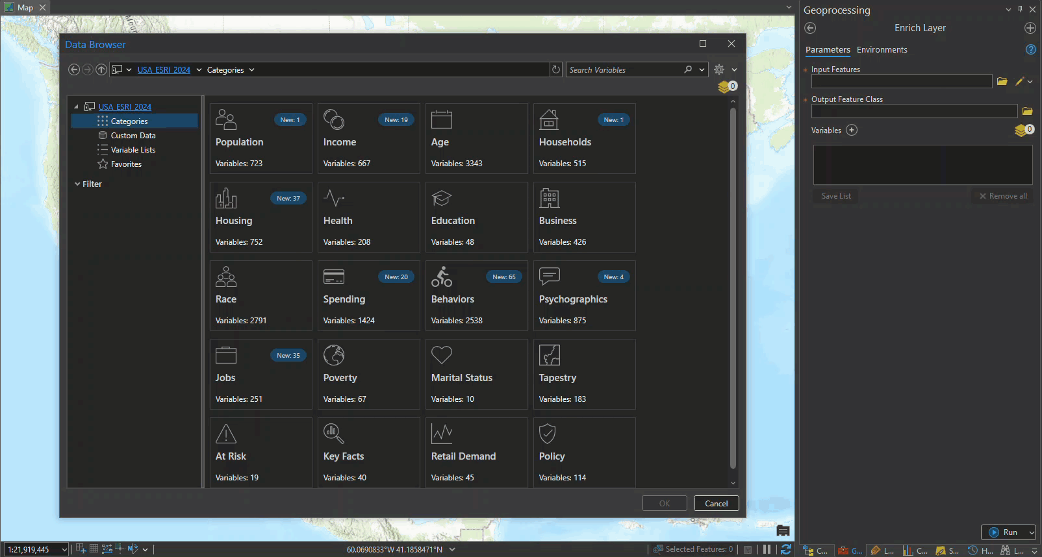Screen dimensions: 1042x557
Task: Add variables with the plus button
Action: (852, 130)
